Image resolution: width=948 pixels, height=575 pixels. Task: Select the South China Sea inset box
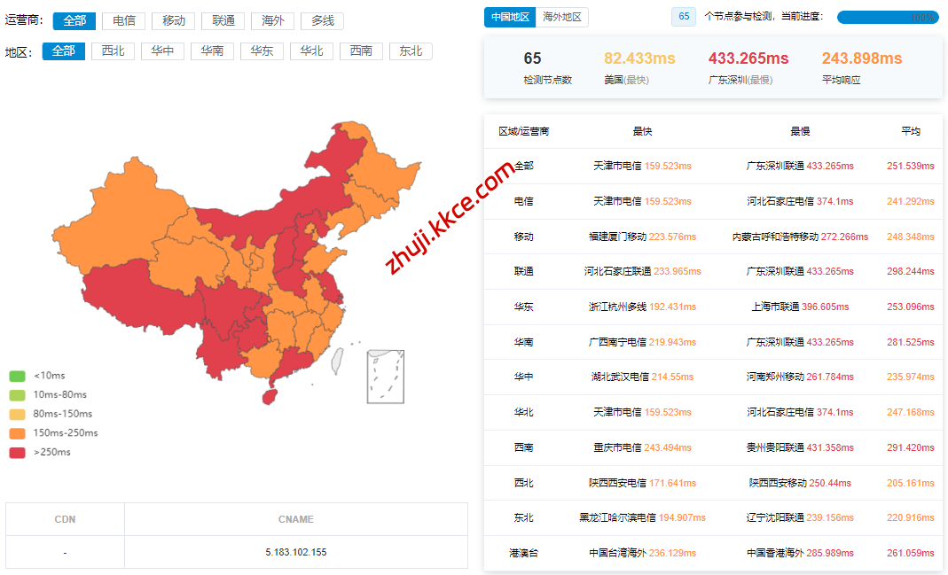[386, 376]
